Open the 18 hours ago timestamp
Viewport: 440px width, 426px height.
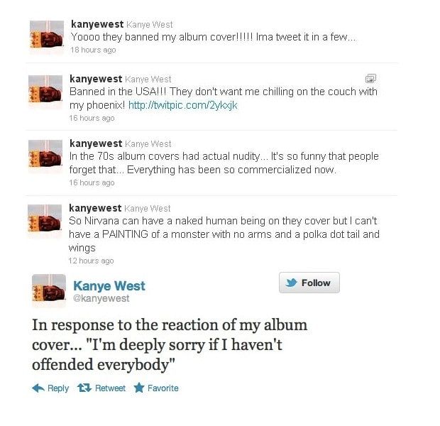[93, 50]
